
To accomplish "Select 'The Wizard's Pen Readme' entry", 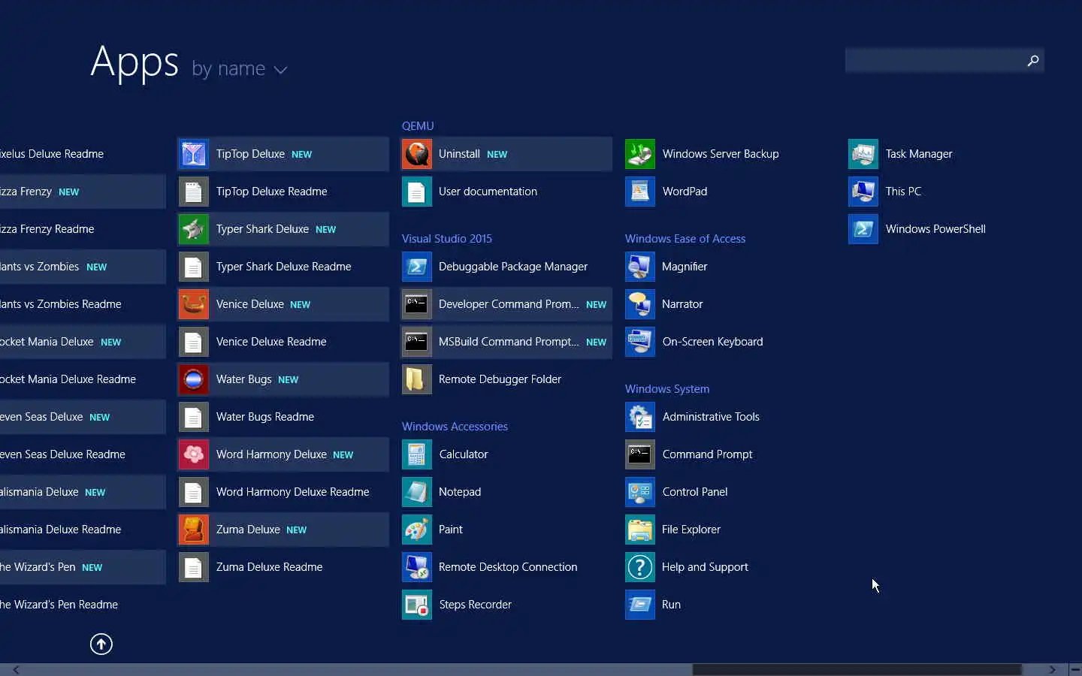I will coord(83,605).
